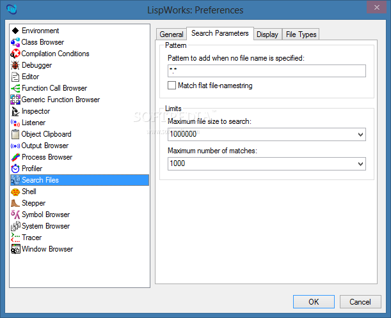Open the Maximum file size dropdown
This screenshot has width=391, height=318.
[360, 135]
